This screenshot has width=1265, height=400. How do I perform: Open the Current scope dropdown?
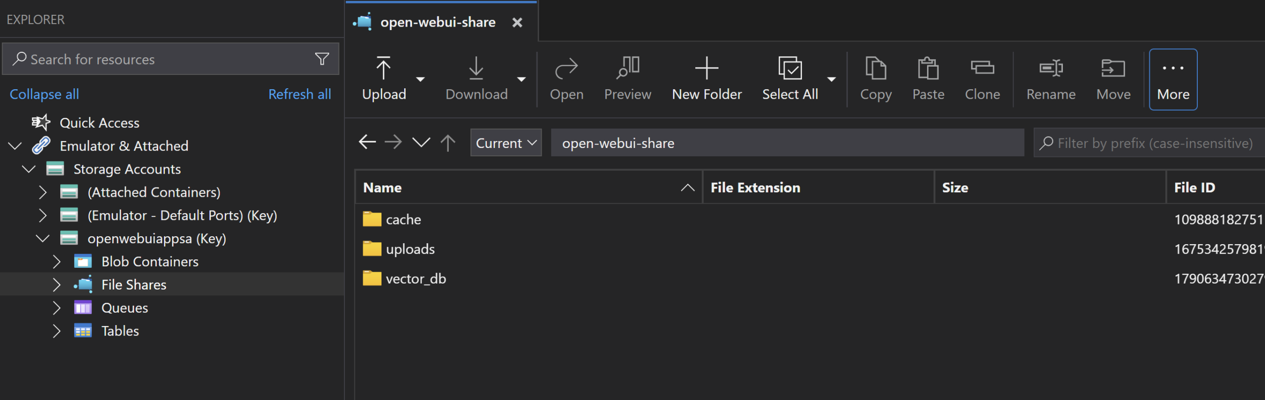pyautogui.click(x=506, y=143)
